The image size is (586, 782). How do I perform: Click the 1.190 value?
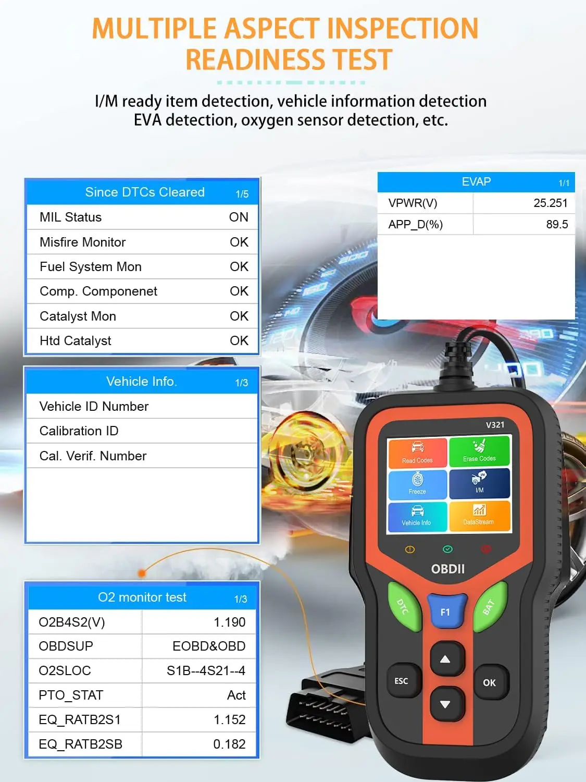pos(230,622)
